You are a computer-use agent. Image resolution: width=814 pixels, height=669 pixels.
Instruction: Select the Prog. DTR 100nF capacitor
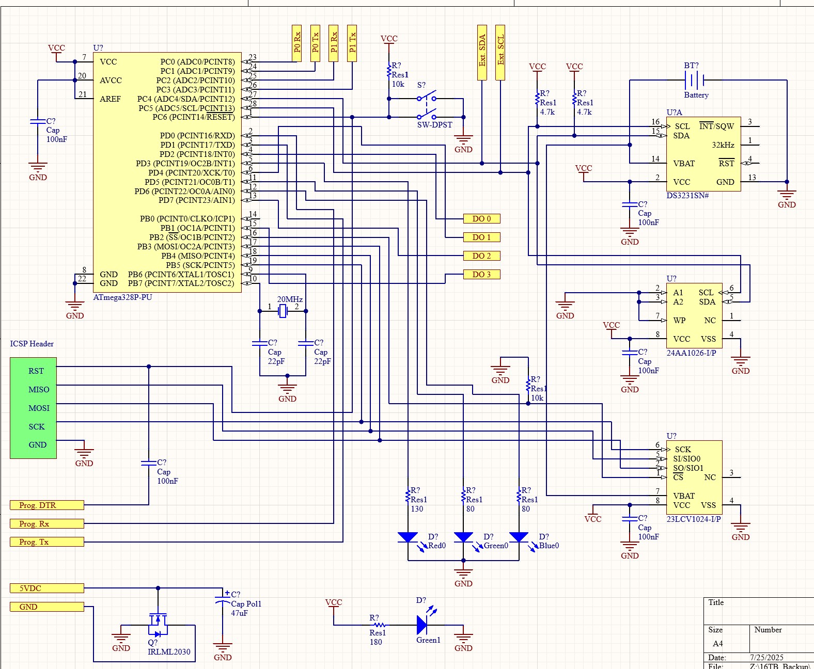pos(149,463)
